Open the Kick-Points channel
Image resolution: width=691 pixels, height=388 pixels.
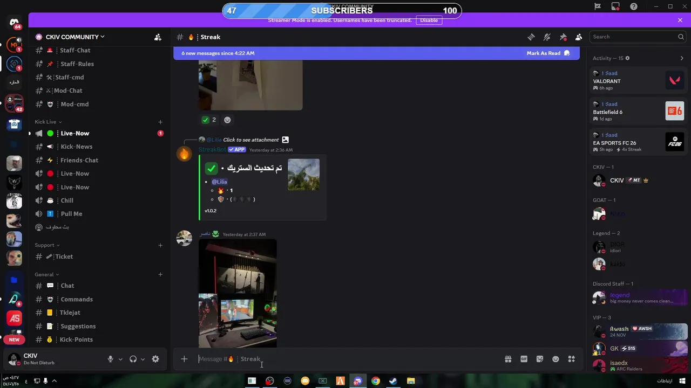pos(98,339)
